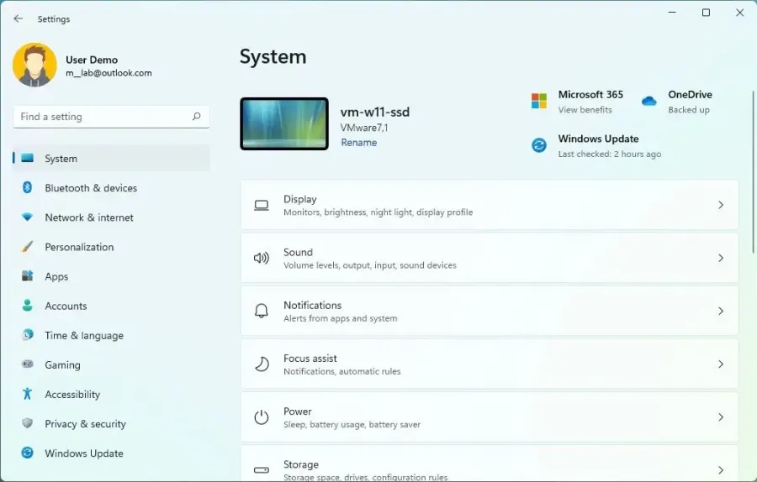The image size is (757, 482).
Task: Open Bluetooth & devices section
Action: pos(112,187)
